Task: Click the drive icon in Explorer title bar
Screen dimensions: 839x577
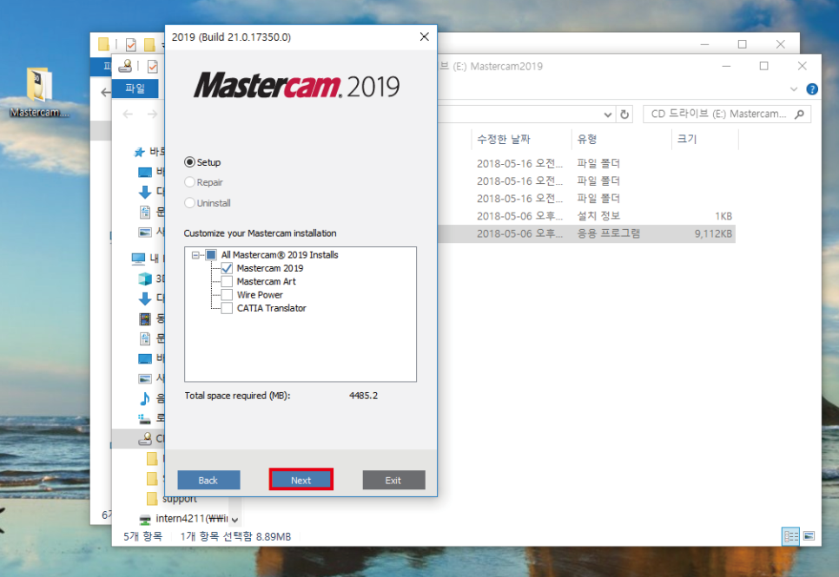Action: (x=125, y=66)
